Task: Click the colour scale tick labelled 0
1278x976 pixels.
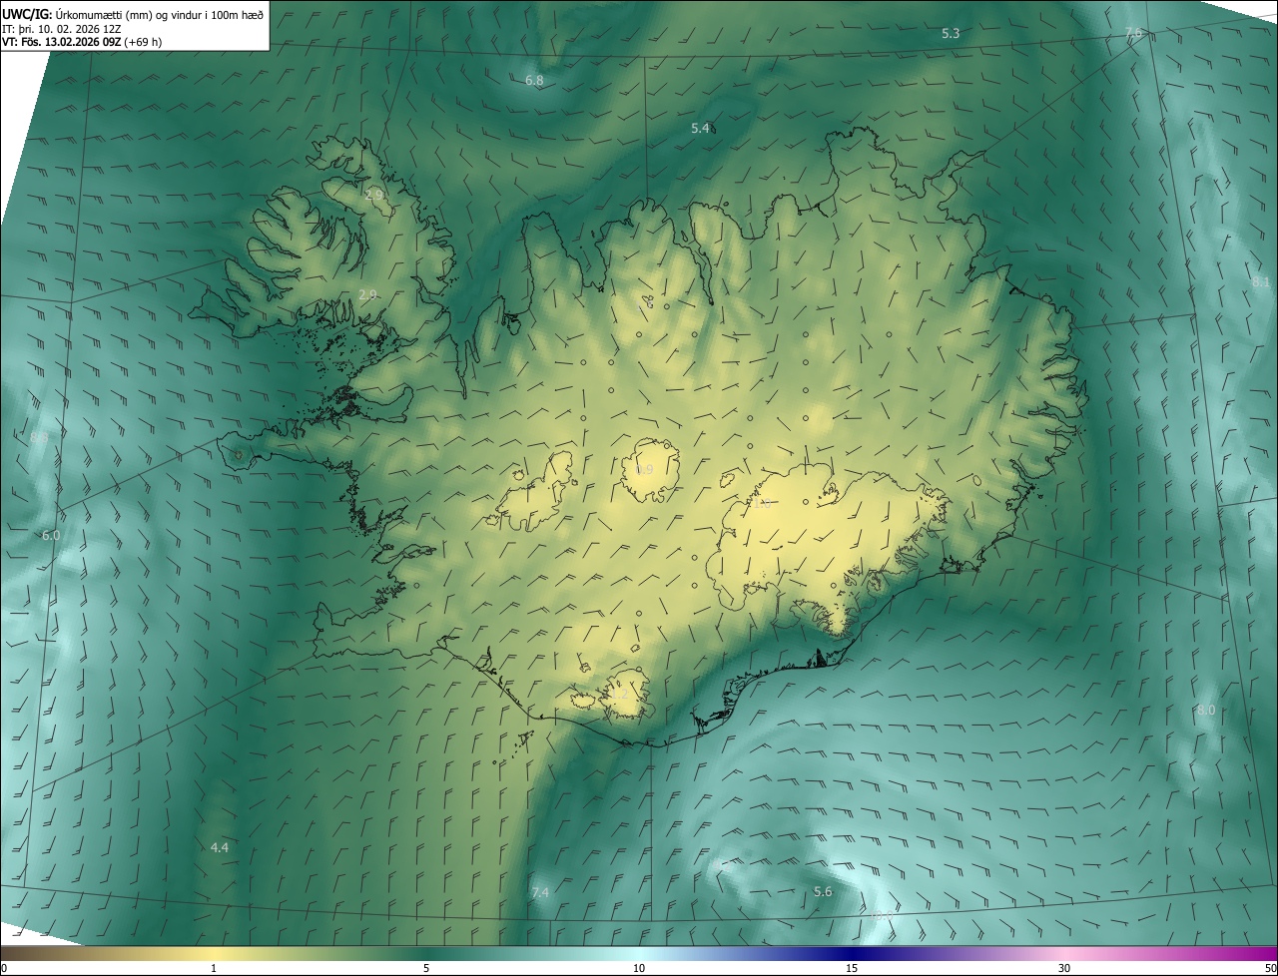Action: click(3, 968)
